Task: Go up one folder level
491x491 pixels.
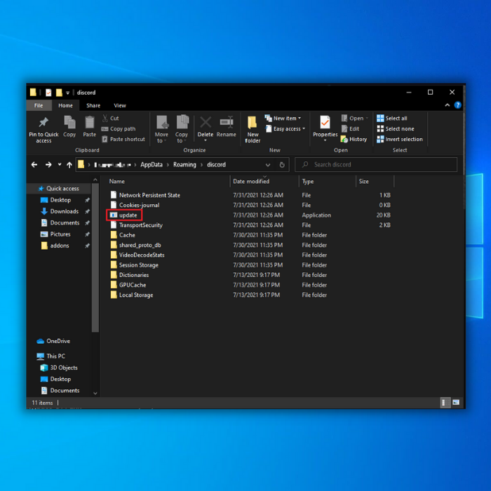Action: click(69, 165)
